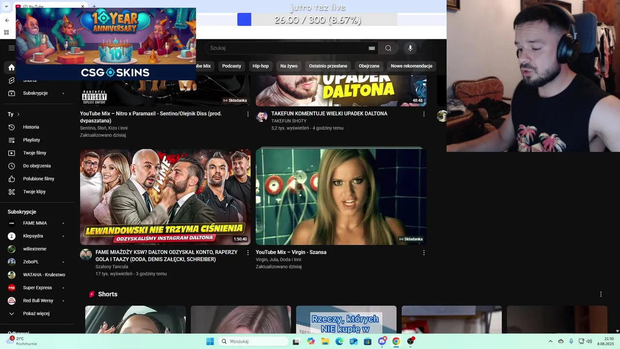Open a new browser tab

pyautogui.click(x=94, y=6)
